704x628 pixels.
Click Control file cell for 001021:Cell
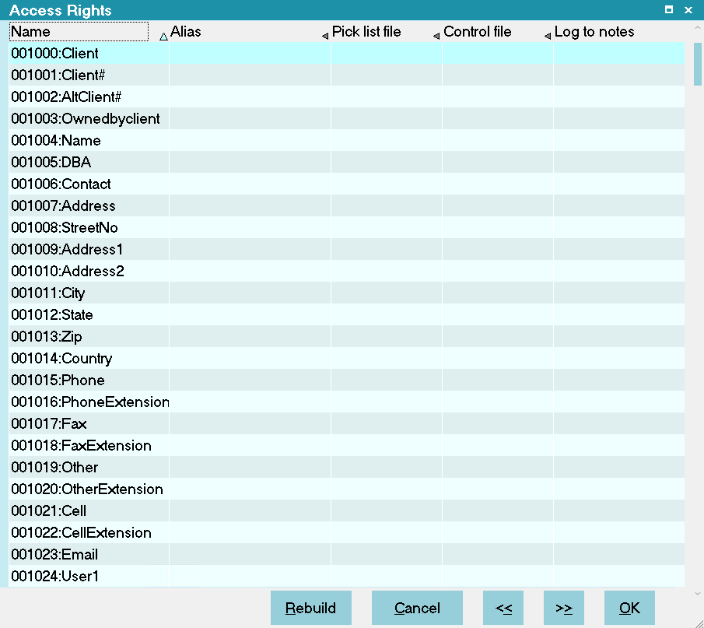(498, 510)
